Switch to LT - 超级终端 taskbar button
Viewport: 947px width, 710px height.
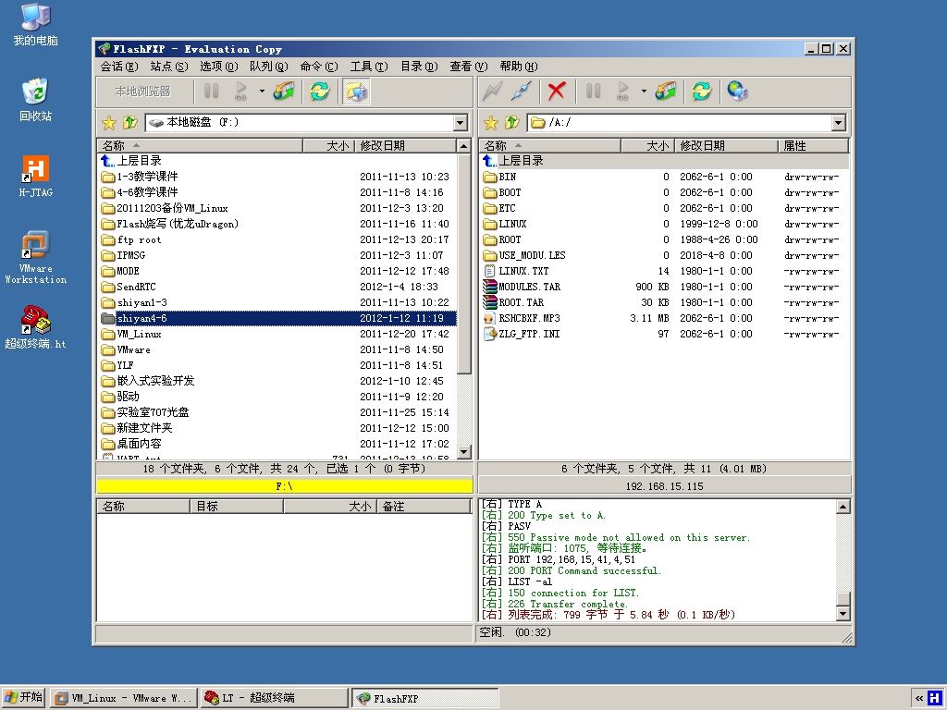[274, 699]
